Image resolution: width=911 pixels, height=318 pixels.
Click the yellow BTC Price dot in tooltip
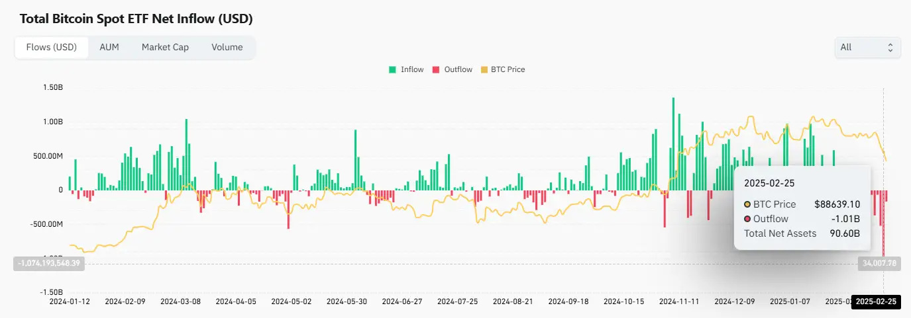coord(747,204)
